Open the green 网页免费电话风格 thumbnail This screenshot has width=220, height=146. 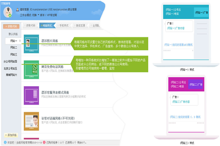point(31,70)
